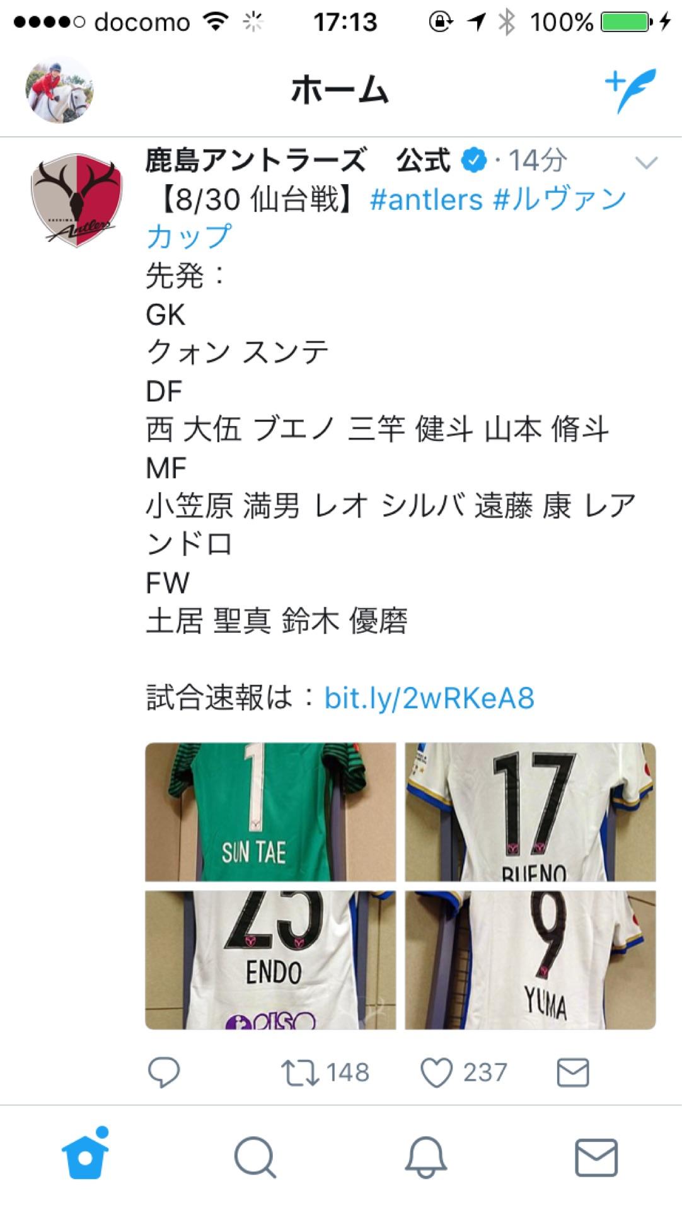
Task: Tap the reply speech bubble icon
Action: click(x=164, y=1072)
